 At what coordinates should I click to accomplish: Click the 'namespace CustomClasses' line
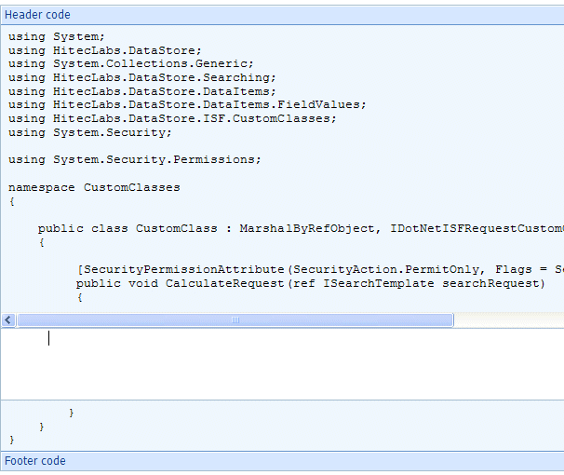pos(94,187)
